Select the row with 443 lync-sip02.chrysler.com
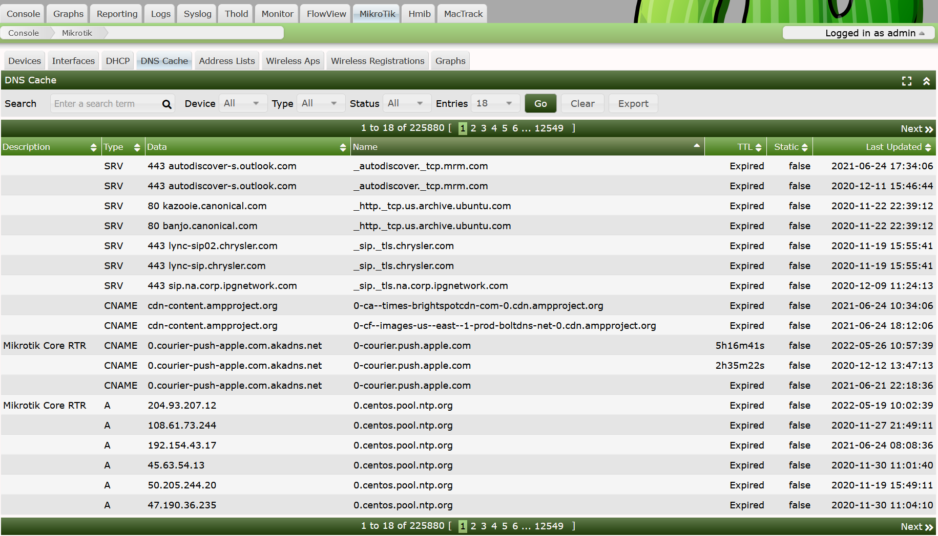The height and width of the screenshot is (536, 938). (x=468, y=245)
